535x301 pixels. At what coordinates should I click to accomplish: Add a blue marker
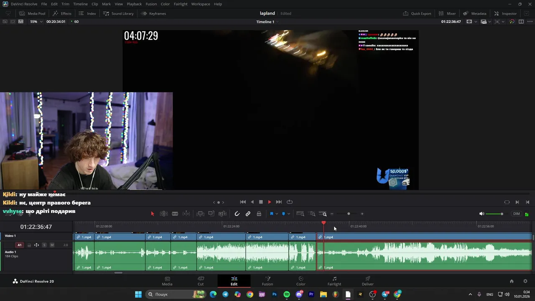(283, 214)
